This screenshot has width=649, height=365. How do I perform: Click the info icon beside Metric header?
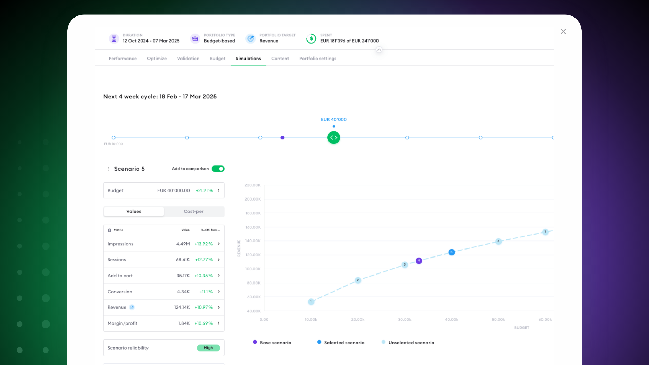tap(110, 230)
